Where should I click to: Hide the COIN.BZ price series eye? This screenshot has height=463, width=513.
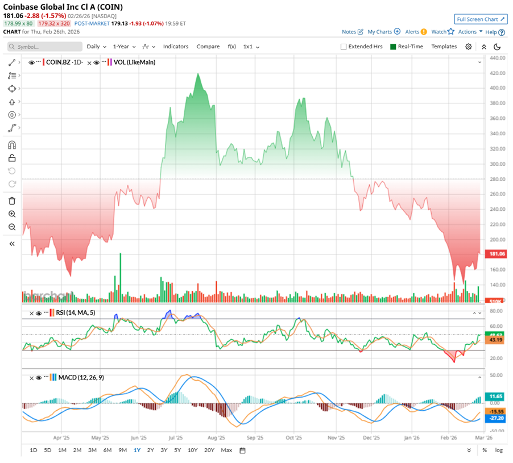tap(31, 62)
